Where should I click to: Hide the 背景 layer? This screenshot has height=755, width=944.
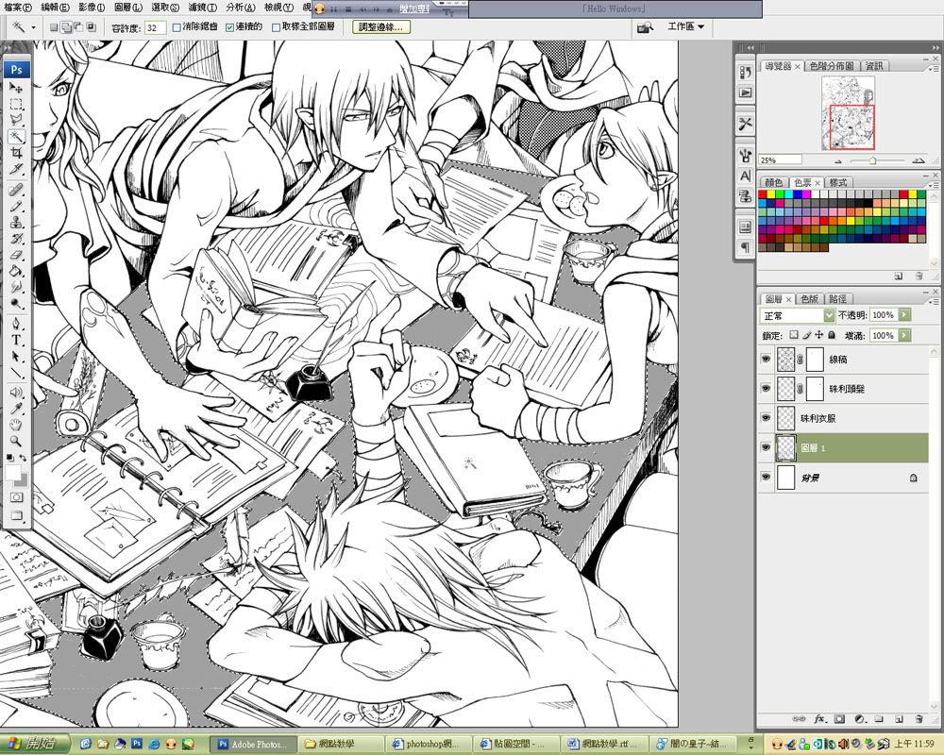(766, 477)
